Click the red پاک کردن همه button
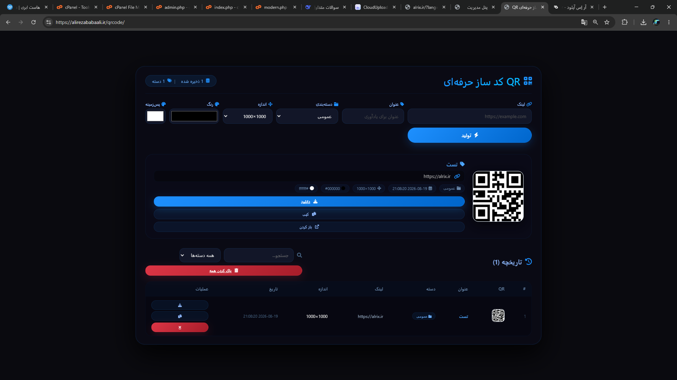 coord(224,271)
